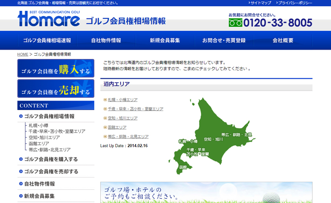Select ゴルフ会員権相場速報 in the navigation bar
331x203 pixels.
47,41
